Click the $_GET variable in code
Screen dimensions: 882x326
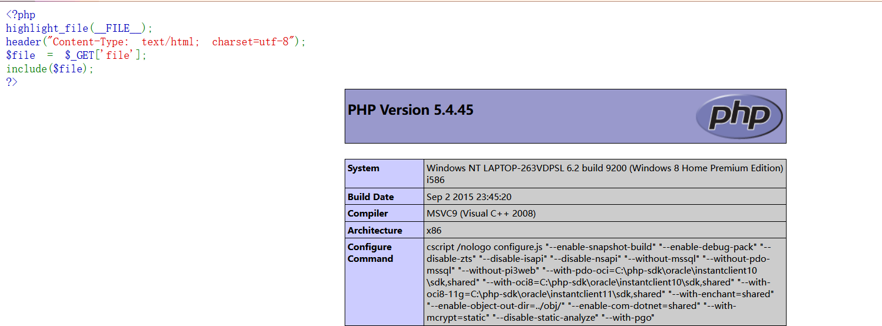85,55
